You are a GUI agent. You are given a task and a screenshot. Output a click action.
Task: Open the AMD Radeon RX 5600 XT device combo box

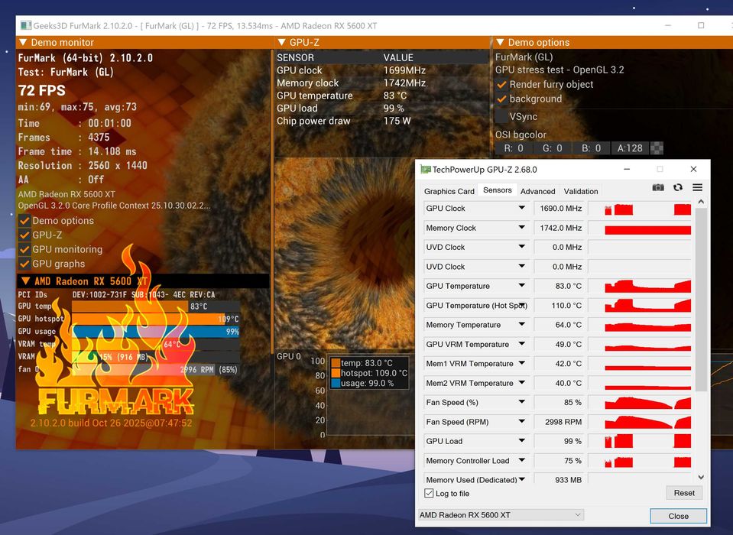(501, 515)
